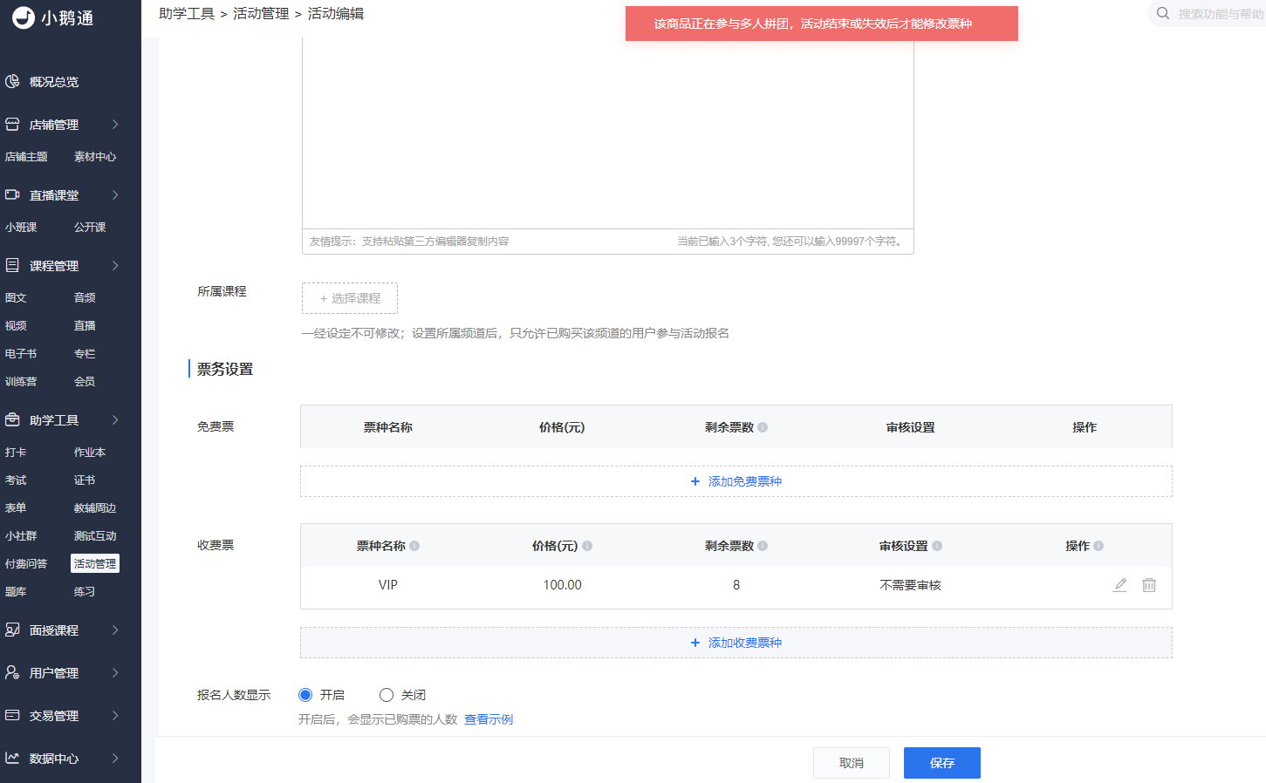Click help icon beside paid 票种名称
The height and width of the screenshot is (783, 1266).
coord(414,546)
